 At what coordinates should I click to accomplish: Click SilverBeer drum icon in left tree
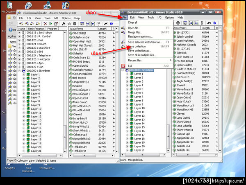click(23, 71)
